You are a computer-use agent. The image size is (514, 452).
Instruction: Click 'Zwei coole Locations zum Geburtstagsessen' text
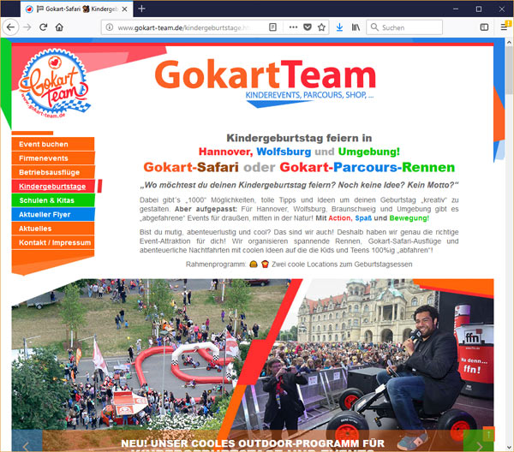(342, 265)
